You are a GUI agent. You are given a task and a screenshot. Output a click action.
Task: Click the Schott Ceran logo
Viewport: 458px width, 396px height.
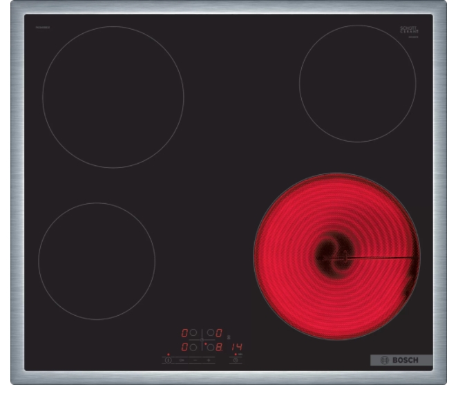[409, 30]
